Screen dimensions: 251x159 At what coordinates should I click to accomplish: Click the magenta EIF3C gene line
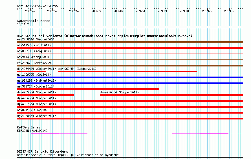(x=130, y=133)
